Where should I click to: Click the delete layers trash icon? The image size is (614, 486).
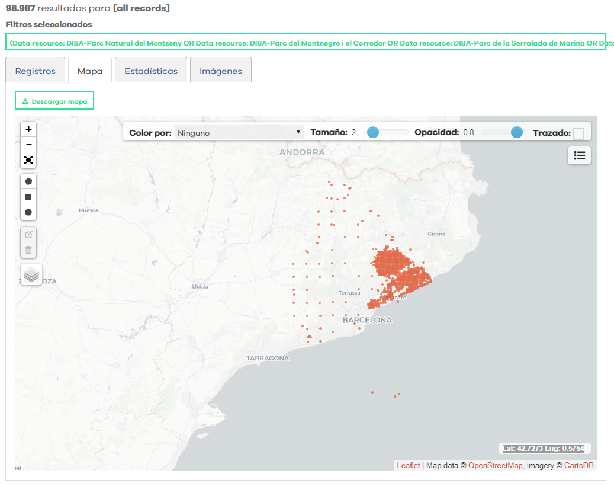28,250
